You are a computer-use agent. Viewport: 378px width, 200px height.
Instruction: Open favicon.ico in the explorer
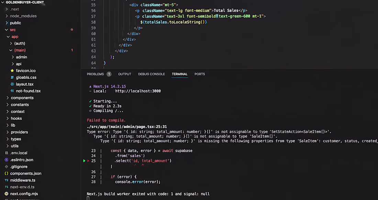[26, 71]
